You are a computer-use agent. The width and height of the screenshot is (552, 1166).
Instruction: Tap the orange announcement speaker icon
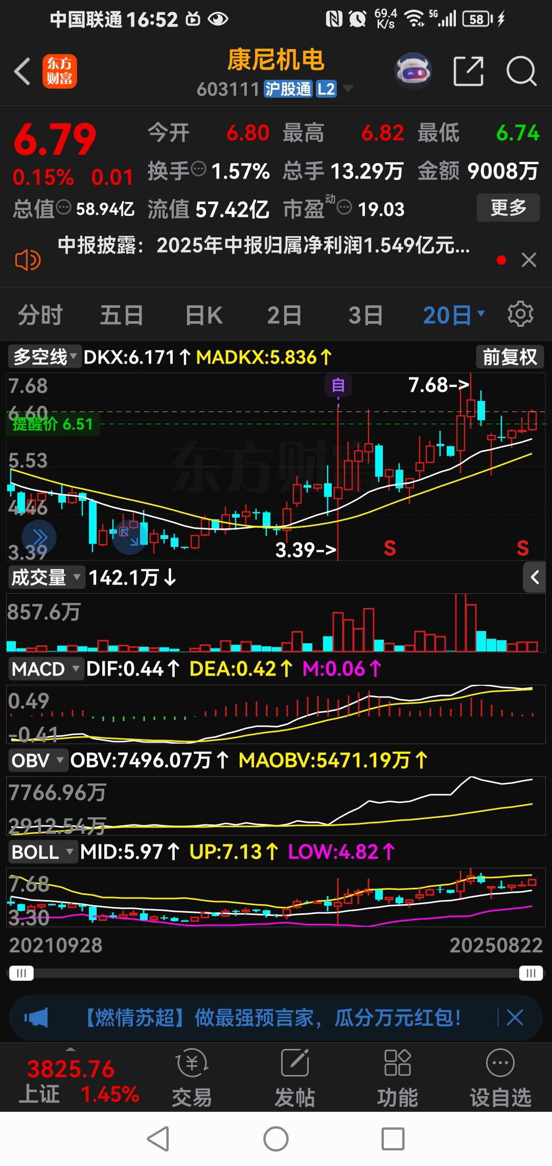coord(28,260)
